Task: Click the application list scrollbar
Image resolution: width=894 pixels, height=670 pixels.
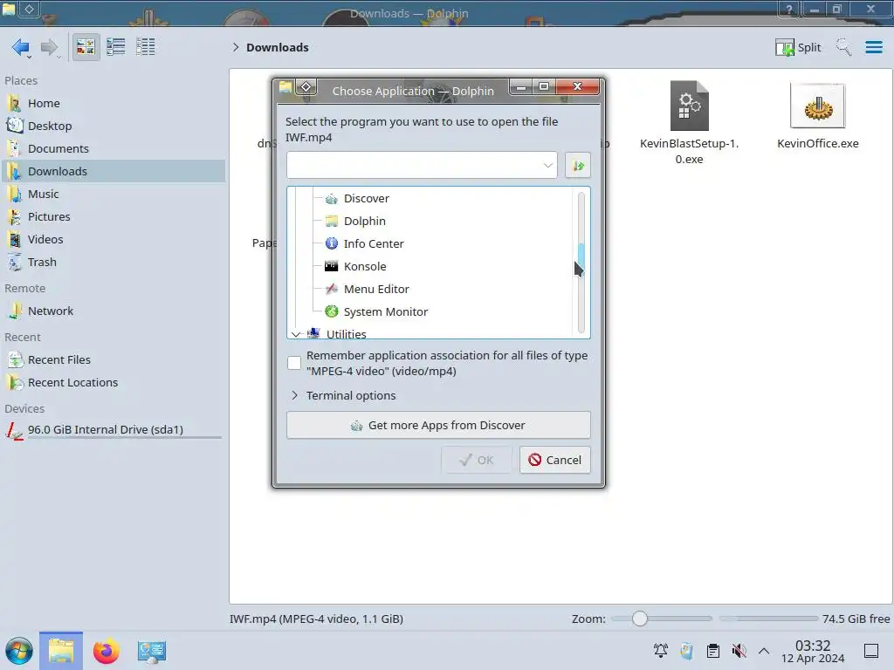Action: point(581,262)
